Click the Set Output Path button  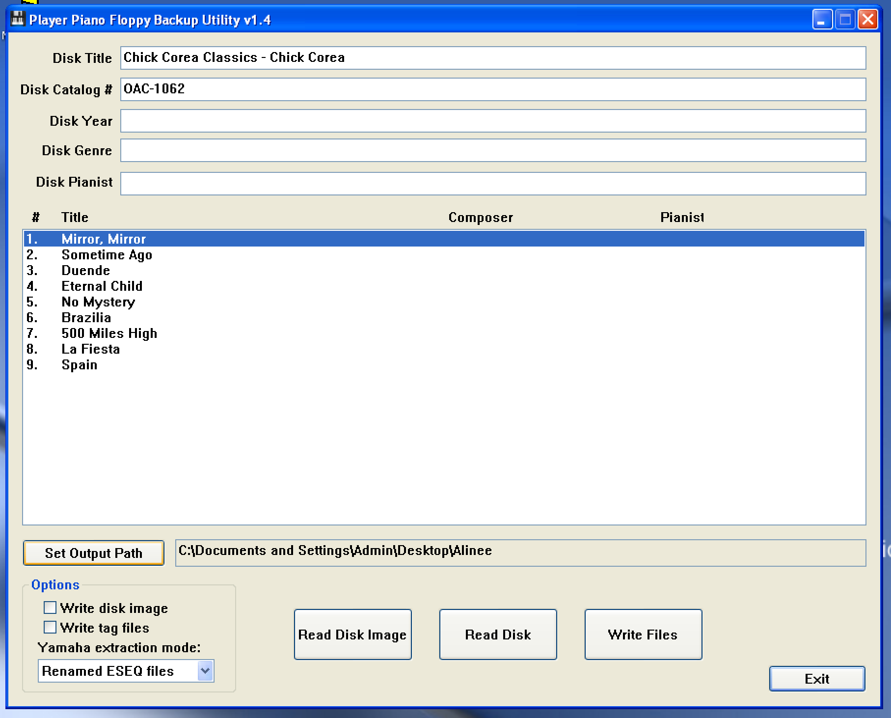[93, 553]
